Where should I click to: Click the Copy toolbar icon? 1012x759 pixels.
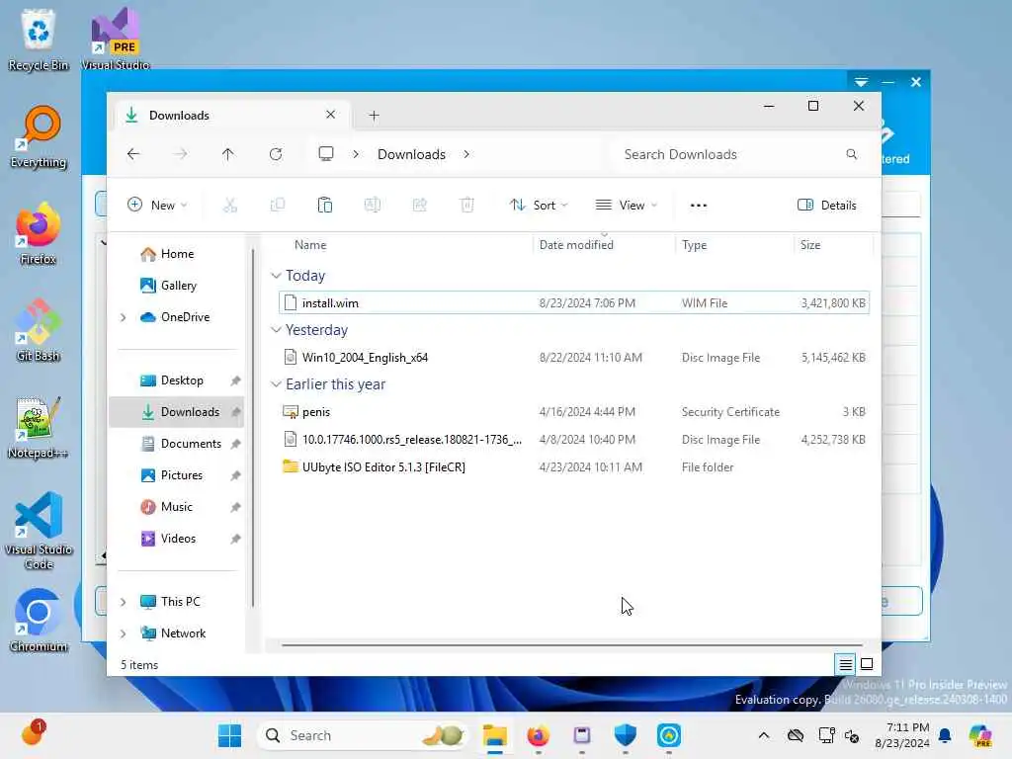[x=278, y=206]
